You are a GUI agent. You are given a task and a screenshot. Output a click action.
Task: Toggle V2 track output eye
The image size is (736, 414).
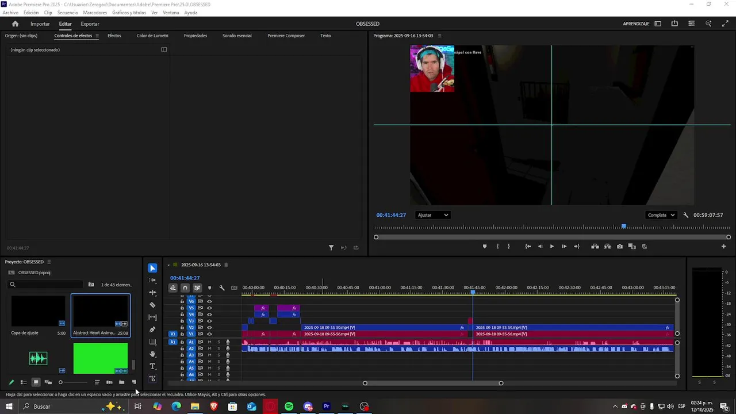209,328
